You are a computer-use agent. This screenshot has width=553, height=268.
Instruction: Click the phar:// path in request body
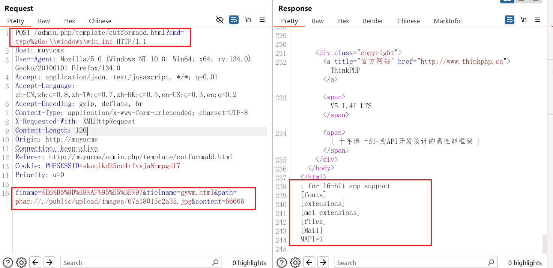tap(104, 201)
